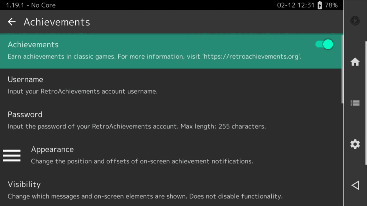Click the dimmed resume play icon
This screenshot has width=367, height=206.
pos(355,21)
